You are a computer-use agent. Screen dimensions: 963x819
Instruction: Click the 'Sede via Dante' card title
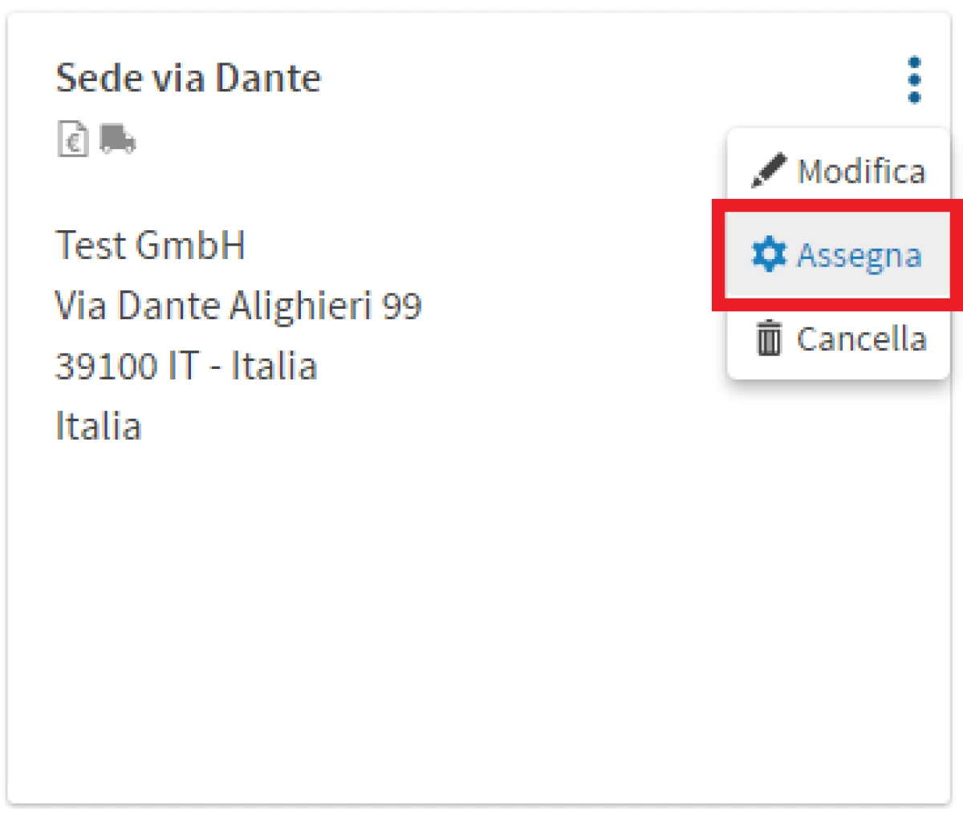pos(188,79)
